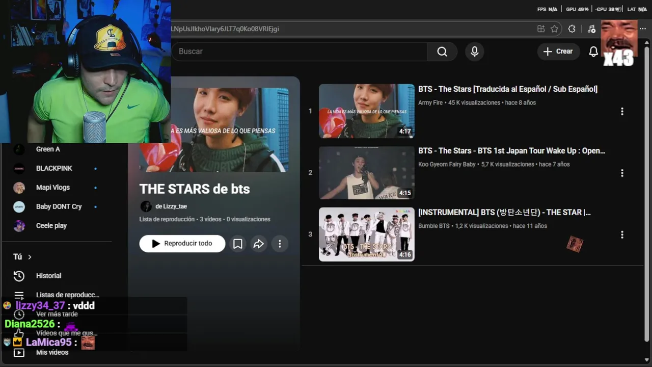Open Mapi Vlogs subscription
Image resolution: width=652 pixels, height=367 pixels.
(x=53, y=188)
